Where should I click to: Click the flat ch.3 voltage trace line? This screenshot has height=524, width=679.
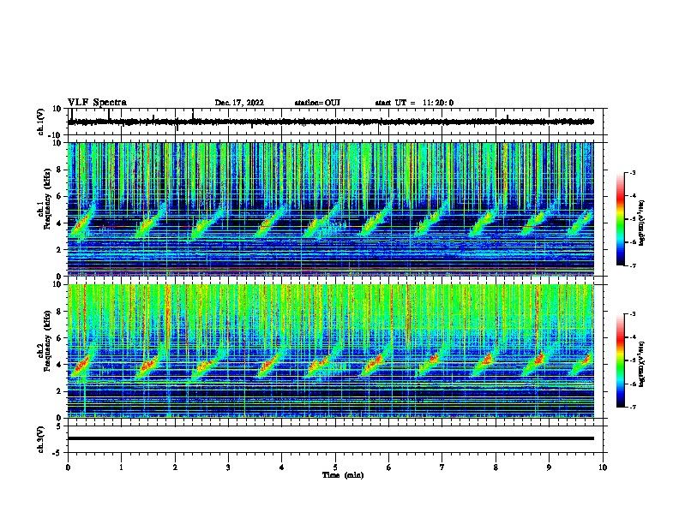[x=331, y=438]
